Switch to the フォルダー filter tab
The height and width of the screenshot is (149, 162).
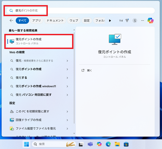(x=99, y=21)
